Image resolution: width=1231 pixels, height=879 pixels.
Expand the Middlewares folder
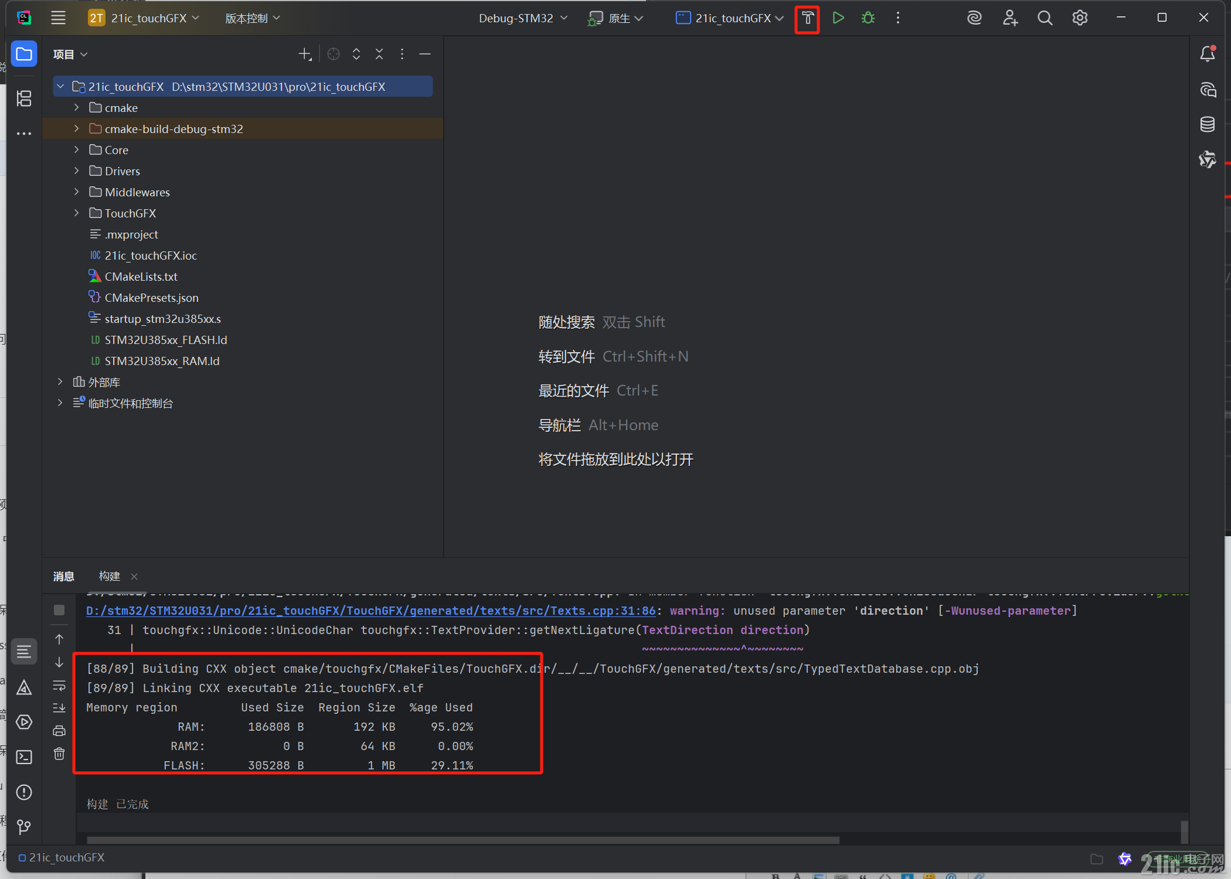(76, 192)
